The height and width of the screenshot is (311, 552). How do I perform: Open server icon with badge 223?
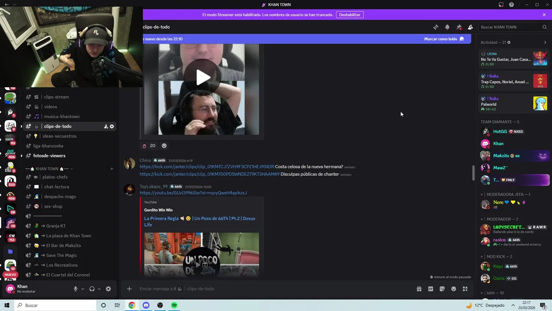pyautogui.click(x=10, y=181)
